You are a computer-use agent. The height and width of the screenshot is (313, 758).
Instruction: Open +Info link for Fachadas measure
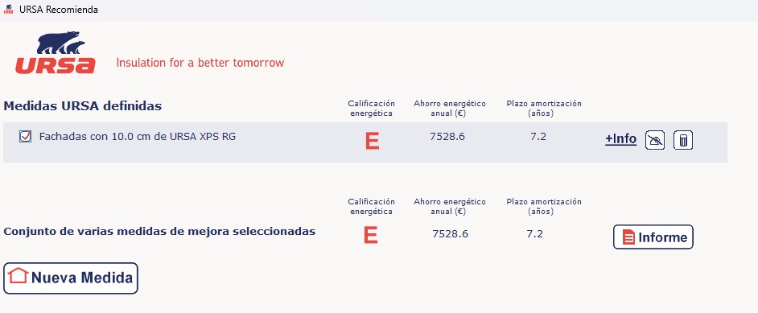[620, 139]
